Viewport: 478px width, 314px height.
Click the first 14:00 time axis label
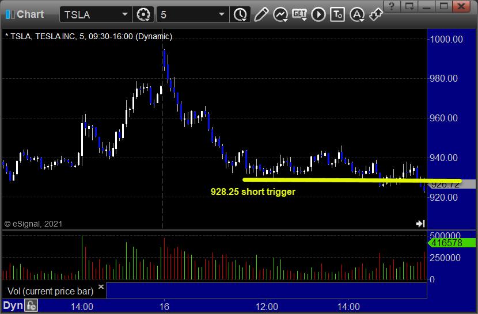tap(82, 307)
